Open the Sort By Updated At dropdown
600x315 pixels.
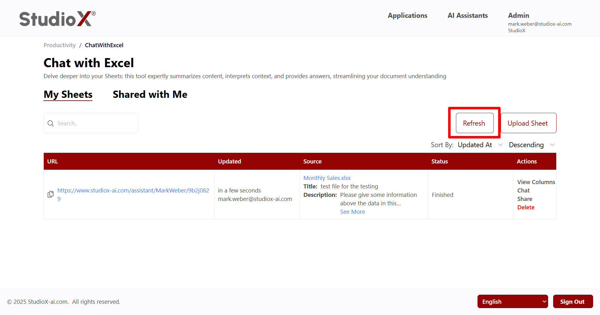point(480,145)
